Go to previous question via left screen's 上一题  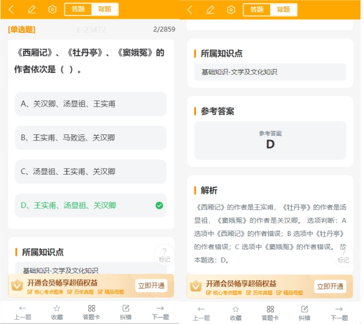(x=22, y=312)
